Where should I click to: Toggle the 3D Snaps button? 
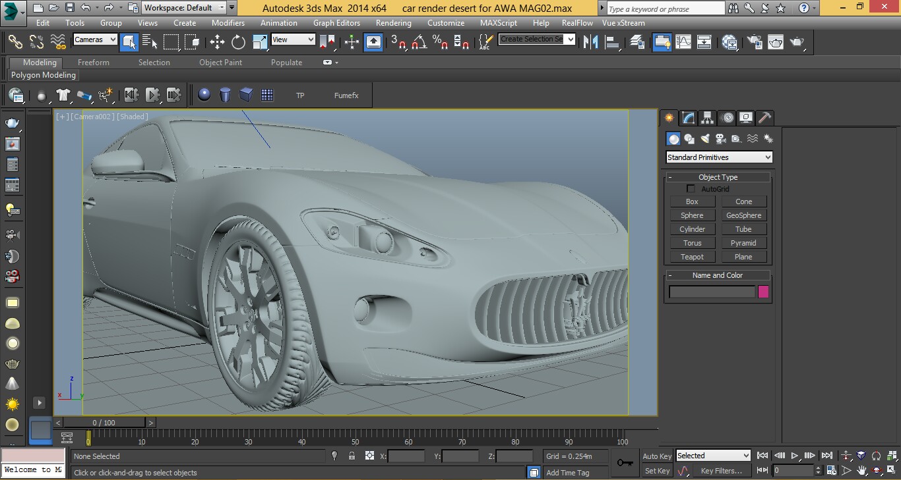click(398, 41)
